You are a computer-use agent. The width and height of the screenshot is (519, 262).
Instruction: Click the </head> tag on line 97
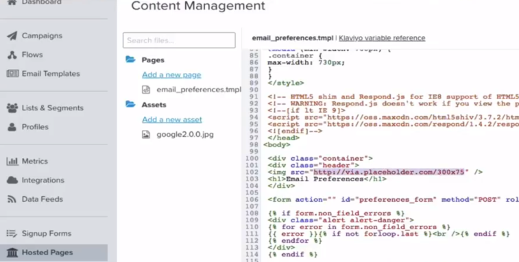283,137
